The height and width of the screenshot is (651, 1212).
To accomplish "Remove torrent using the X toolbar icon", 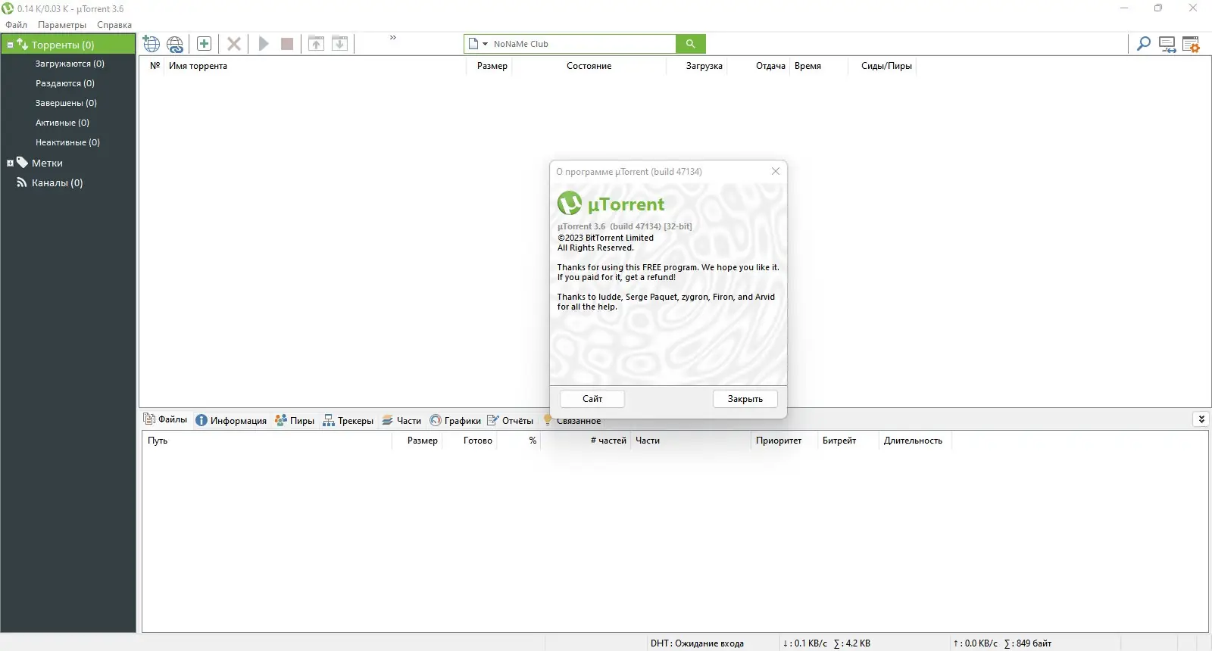I will coord(234,44).
